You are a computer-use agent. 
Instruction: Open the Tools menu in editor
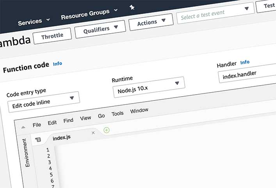(x=118, y=113)
